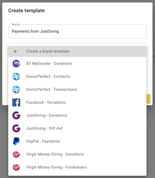Click the PayPal logo icon
The height and width of the screenshot is (178, 155).
(16, 141)
